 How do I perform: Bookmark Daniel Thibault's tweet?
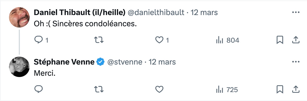[x=280, y=40]
